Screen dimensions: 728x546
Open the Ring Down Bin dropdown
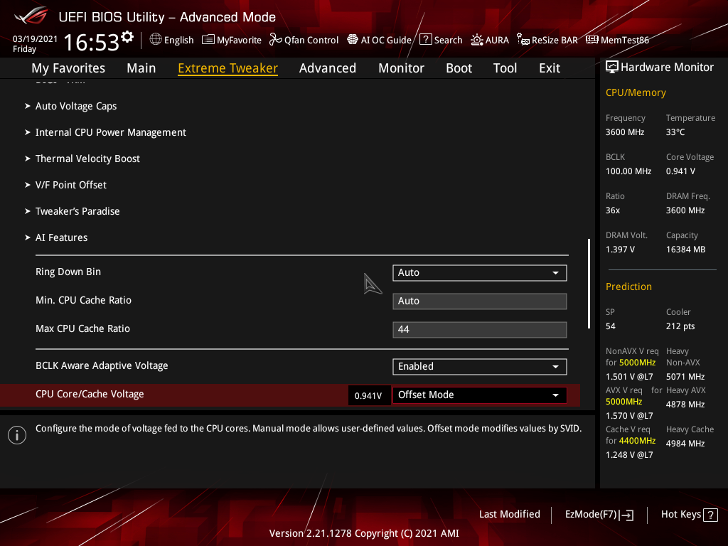[x=480, y=272]
